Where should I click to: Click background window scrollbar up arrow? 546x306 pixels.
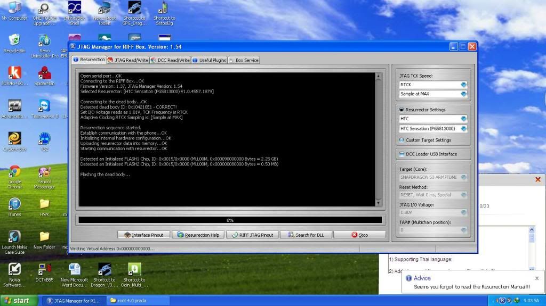(x=532, y=229)
